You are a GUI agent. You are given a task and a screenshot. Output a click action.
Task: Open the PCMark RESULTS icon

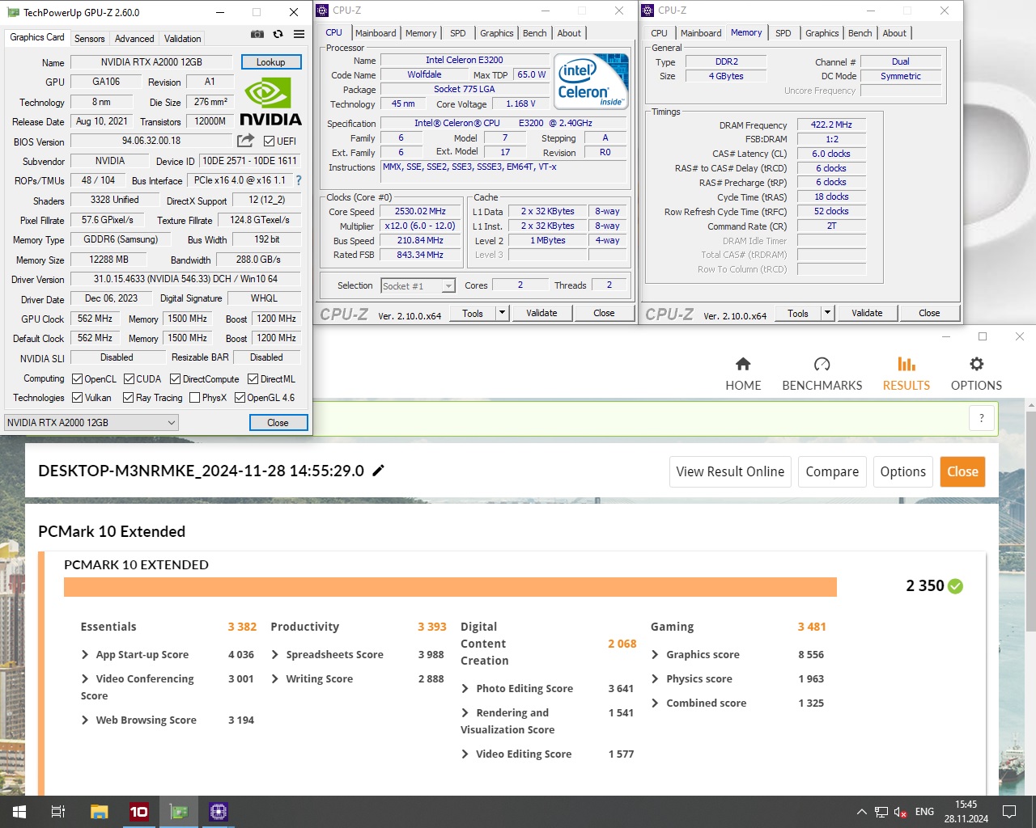906,364
